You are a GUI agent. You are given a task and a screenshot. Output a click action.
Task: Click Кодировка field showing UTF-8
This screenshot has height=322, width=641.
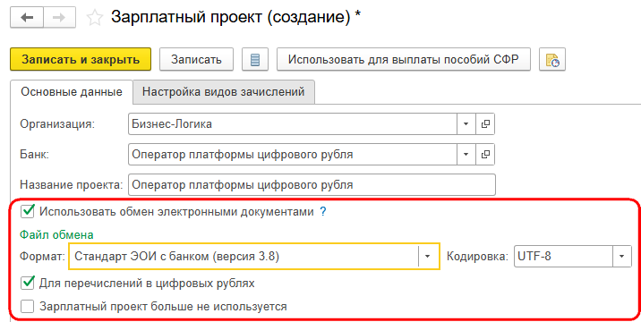click(563, 256)
